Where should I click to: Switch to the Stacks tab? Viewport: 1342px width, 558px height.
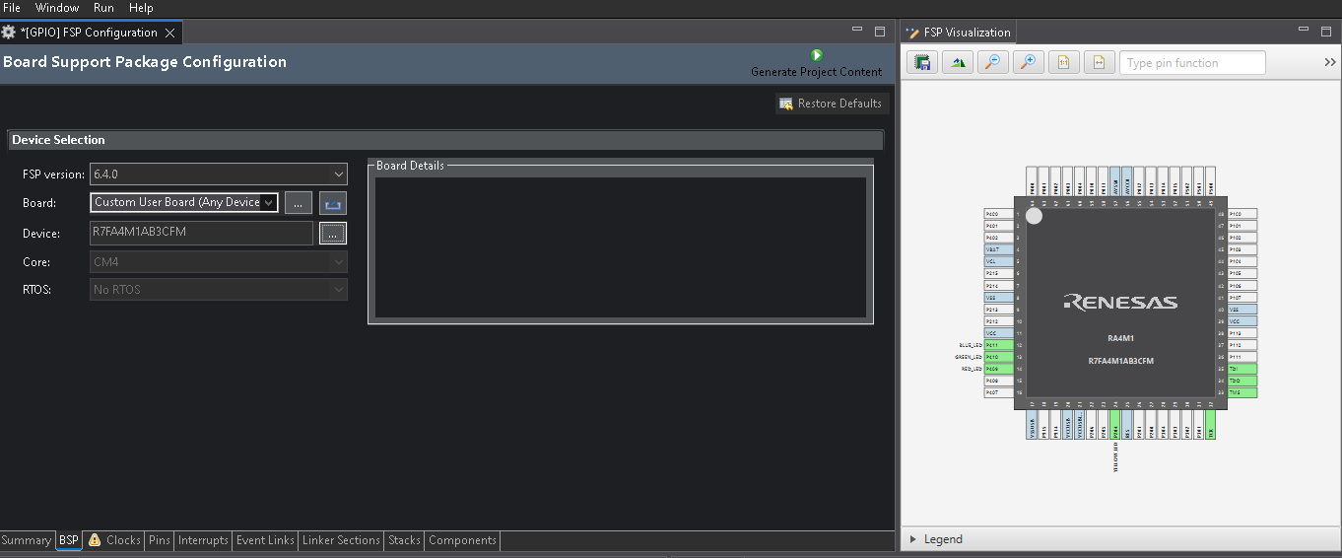click(x=404, y=540)
